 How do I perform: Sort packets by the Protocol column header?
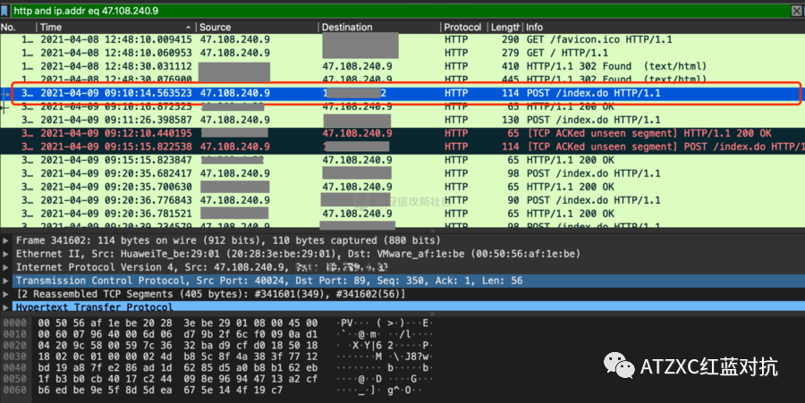(x=463, y=27)
